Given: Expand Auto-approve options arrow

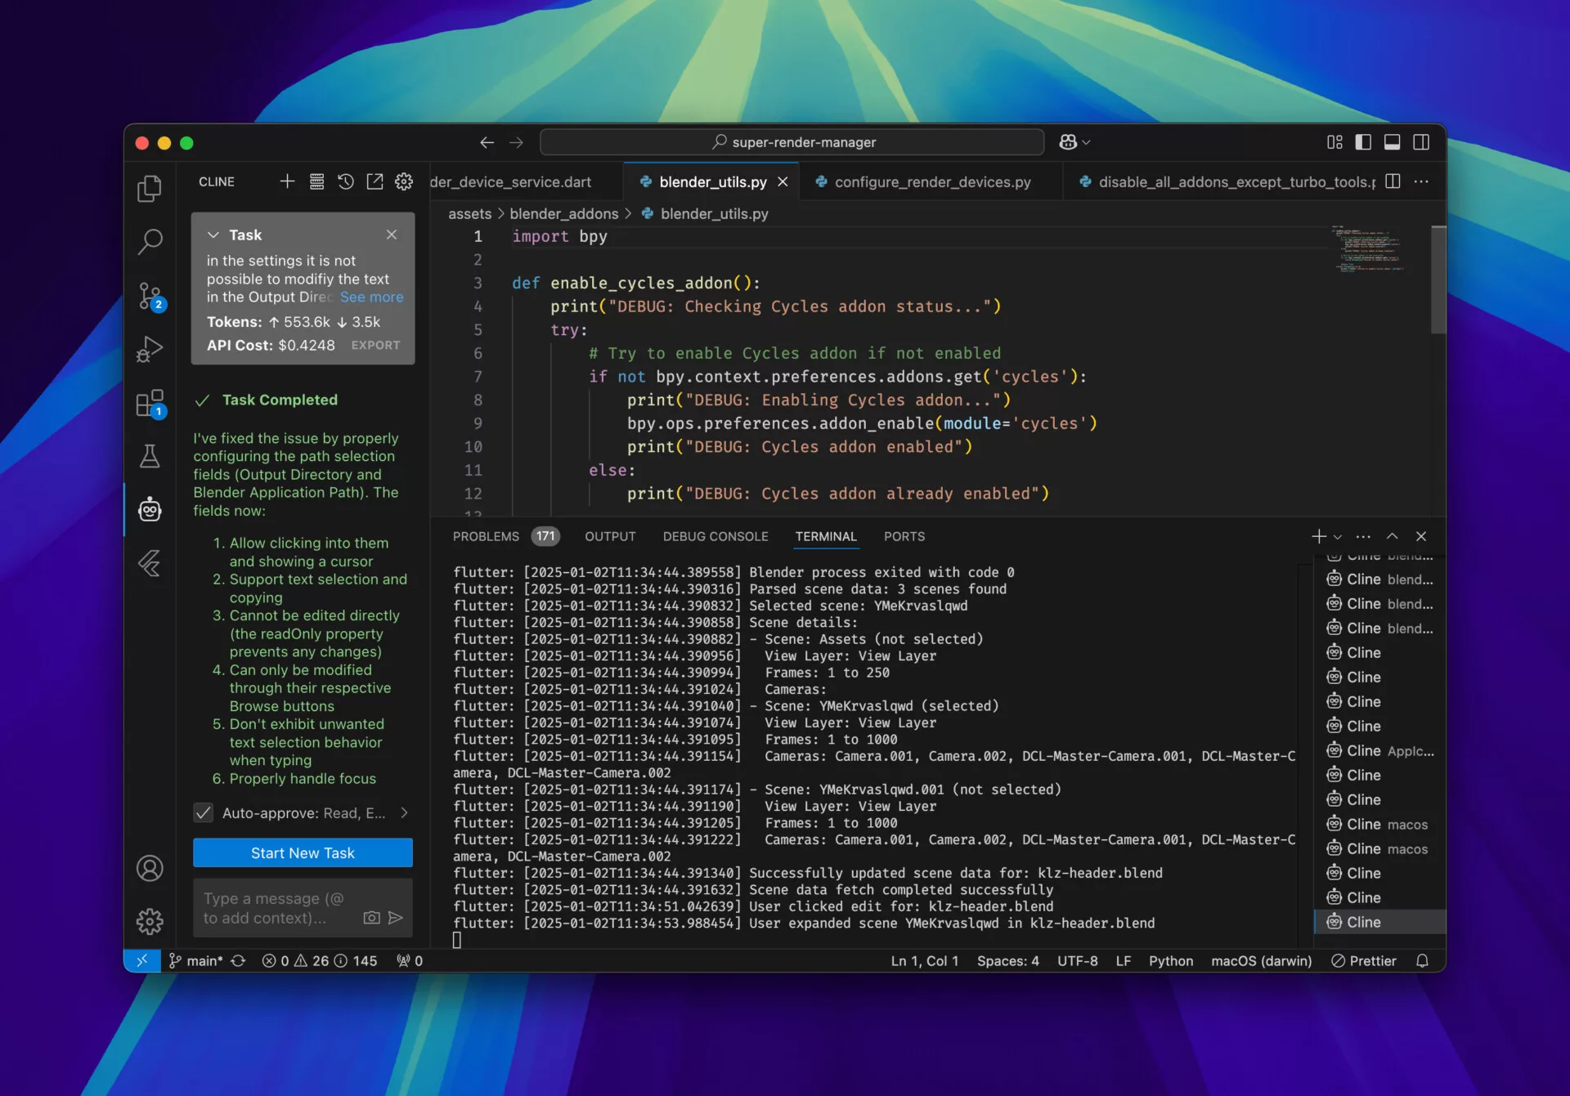Looking at the screenshot, I should coord(404,812).
